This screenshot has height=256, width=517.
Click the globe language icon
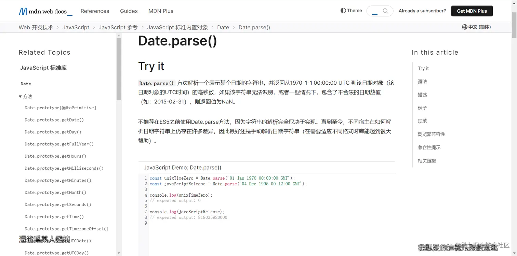tap(464, 27)
